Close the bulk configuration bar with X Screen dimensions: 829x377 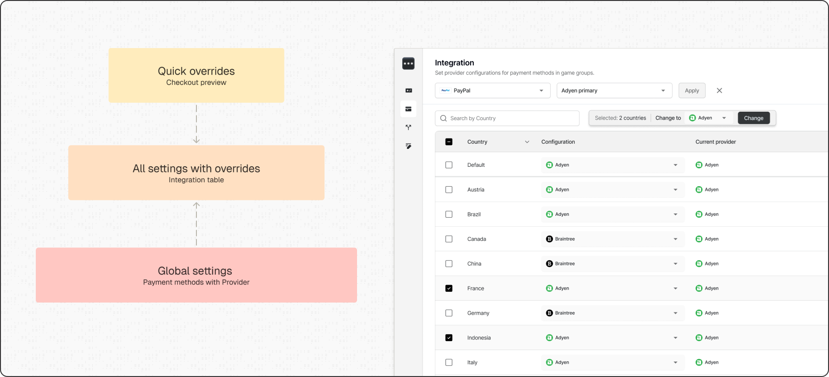719,90
